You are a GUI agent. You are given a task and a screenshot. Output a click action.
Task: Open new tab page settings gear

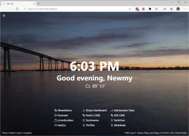tap(4, 16)
